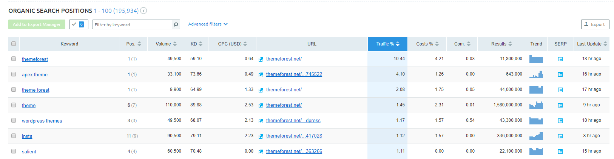Open SERP snapshot for wordpress themes row
This screenshot has width=614, height=159.
560,121
